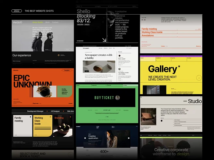The image size is (214, 160).
Task: Click the Verdo© logo
Action: pos(18,22)
